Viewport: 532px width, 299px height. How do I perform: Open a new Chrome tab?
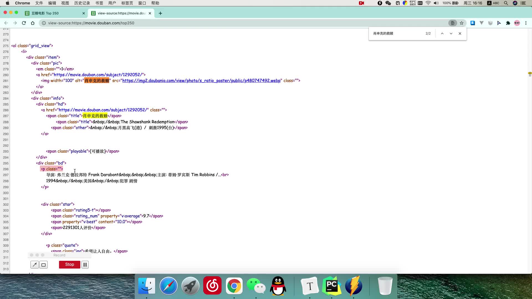click(160, 13)
